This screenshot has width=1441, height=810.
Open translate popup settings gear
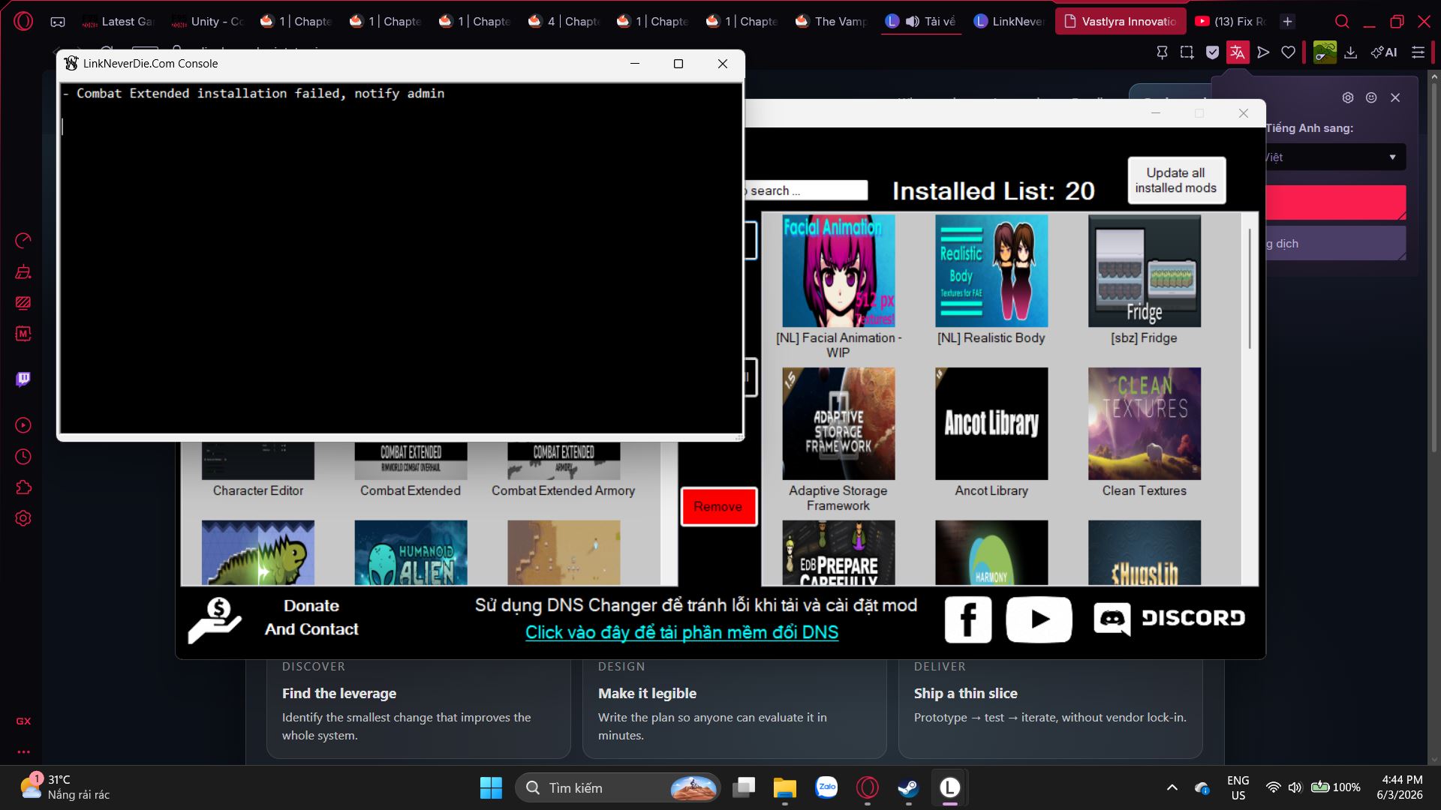(1348, 97)
